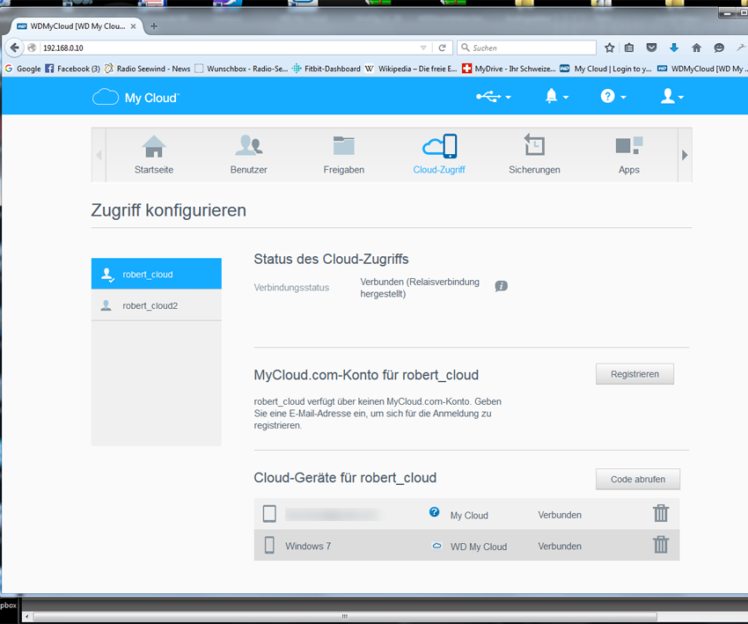This screenshot has height=624, width=748.
Task: Open the user account dropdown in header
Action: 672,96
